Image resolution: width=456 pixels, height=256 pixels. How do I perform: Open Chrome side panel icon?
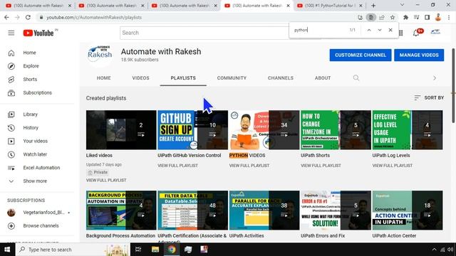(427, 17)
